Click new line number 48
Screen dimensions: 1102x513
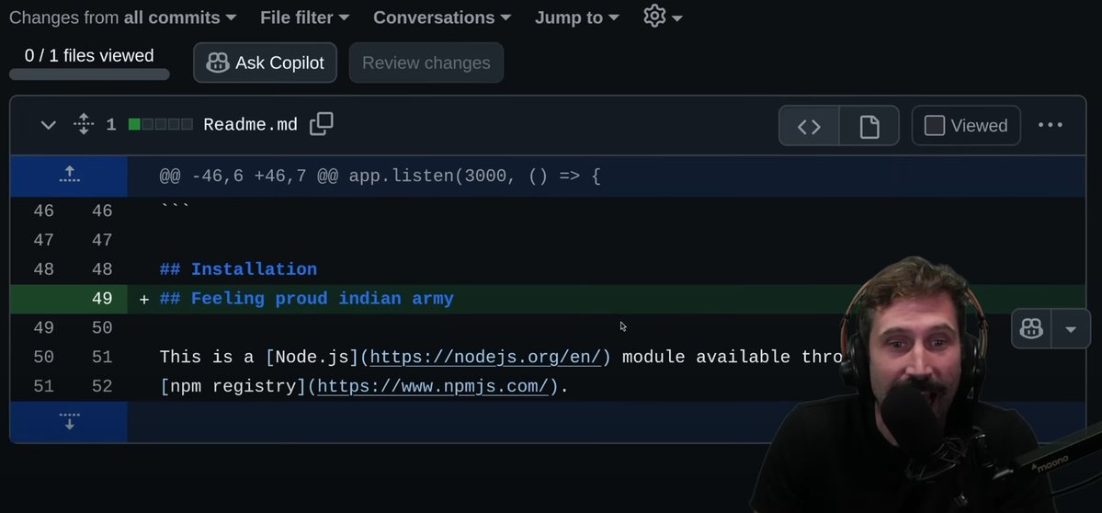(102, 269)
